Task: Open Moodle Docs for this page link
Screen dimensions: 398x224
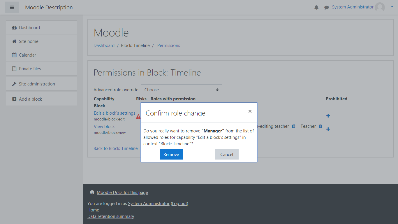Action: [x=122, y=192]
